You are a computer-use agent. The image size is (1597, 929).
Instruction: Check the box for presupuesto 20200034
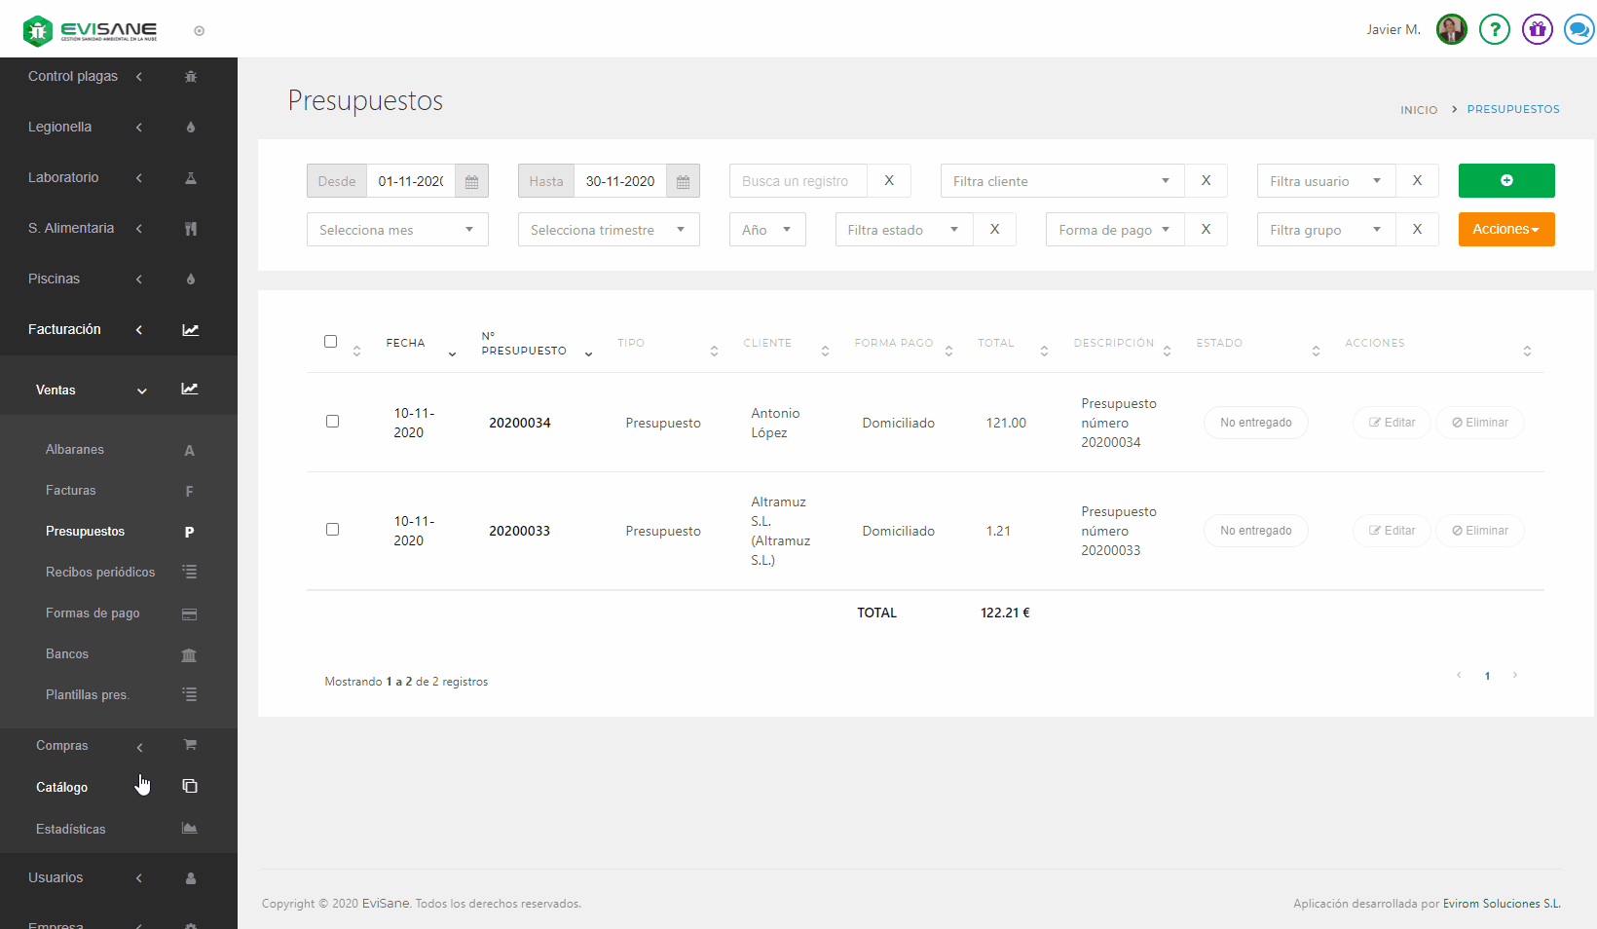333,422
